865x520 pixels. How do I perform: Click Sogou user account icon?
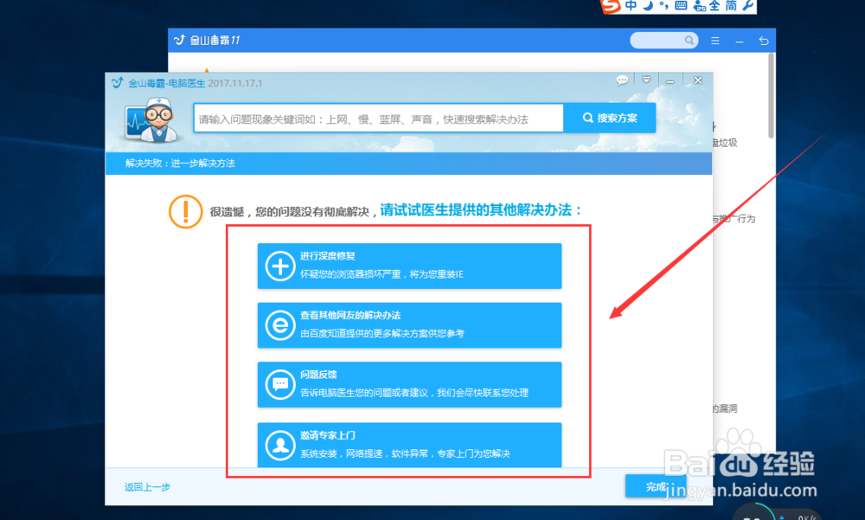(700, 6)
